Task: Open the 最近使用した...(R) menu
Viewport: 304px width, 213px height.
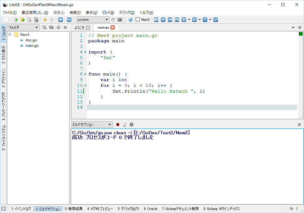Action: point(35,13)
